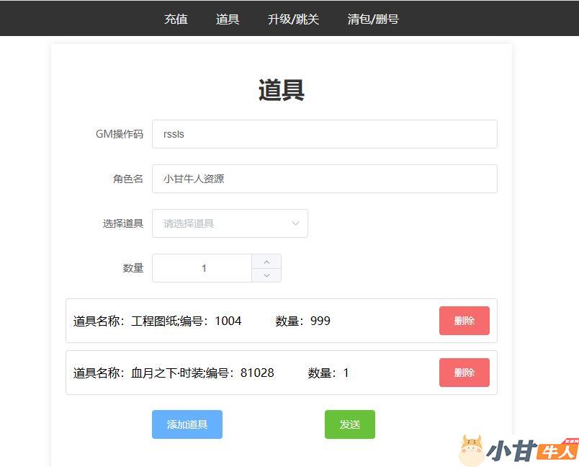Open the 充值 tab in navigation bar

[176, 19]
